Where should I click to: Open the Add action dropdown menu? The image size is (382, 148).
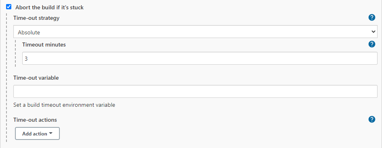(x=37, y=133)
